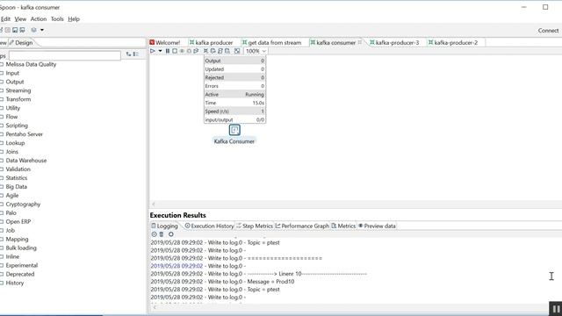Verify the transformation with the check icon

pos(205,51)
